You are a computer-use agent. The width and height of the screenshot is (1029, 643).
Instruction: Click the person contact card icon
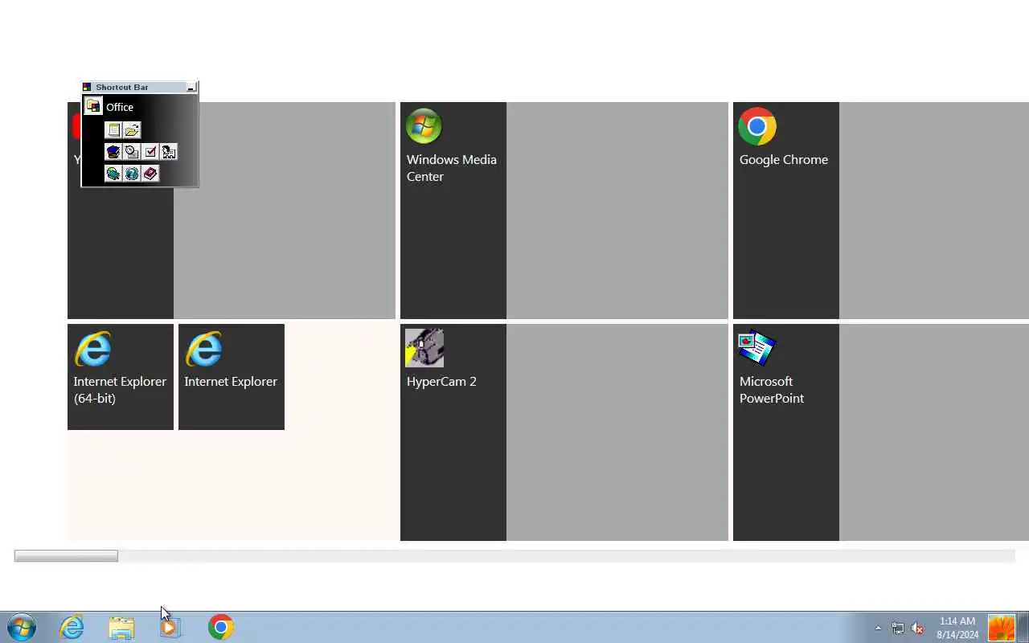pyautogui.click(x=169, y=152)
